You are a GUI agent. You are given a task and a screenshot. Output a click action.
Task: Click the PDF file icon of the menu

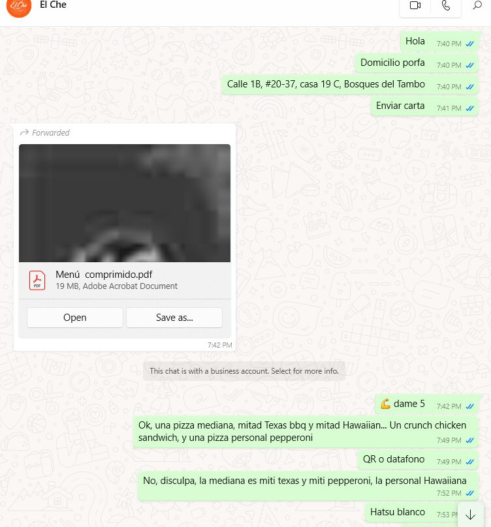(37, 280)
